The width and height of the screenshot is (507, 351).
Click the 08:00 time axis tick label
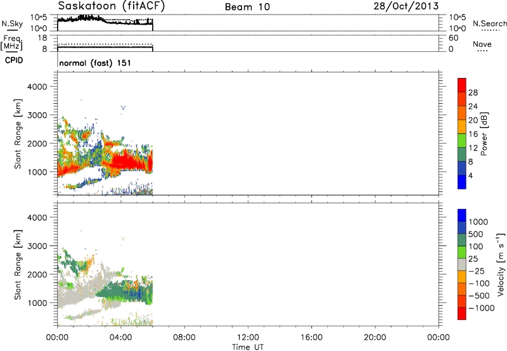pyautogui.click(x=184, y=338)
